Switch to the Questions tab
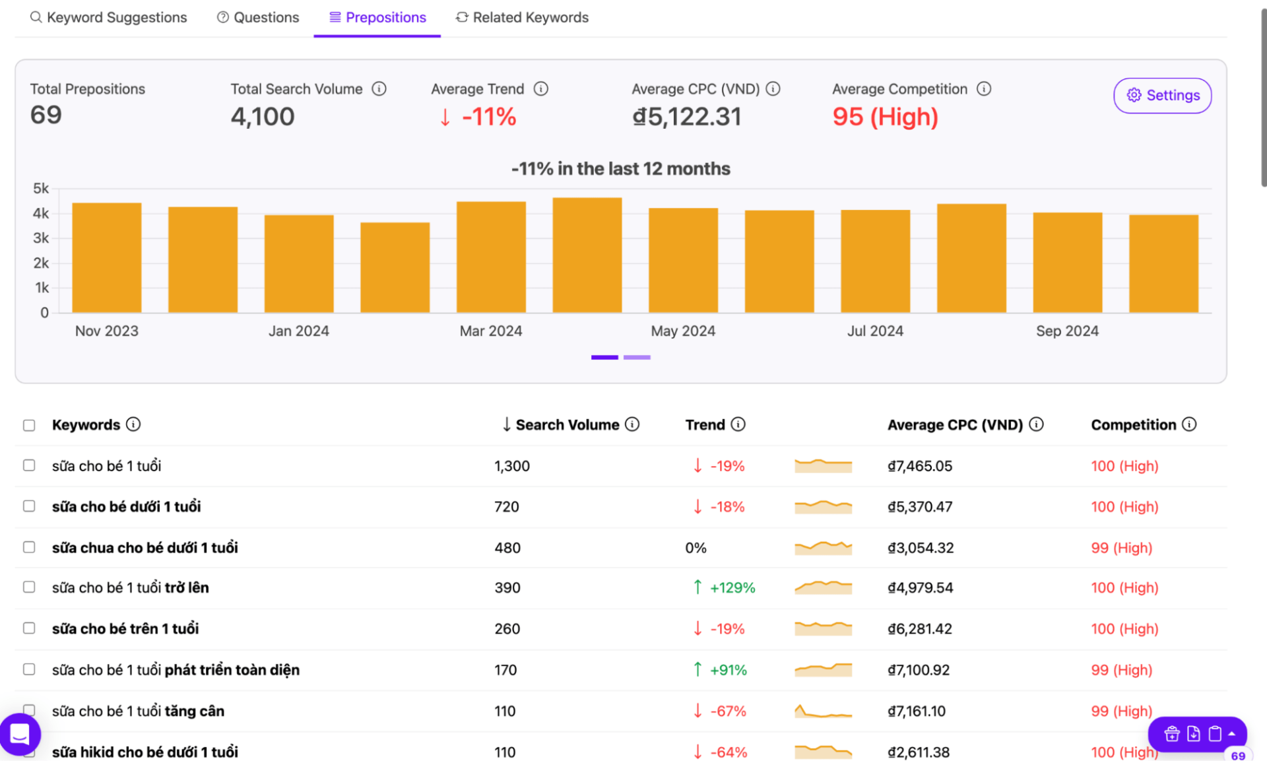The width and height of the screenshot is (1267, 761). point(258,18)
